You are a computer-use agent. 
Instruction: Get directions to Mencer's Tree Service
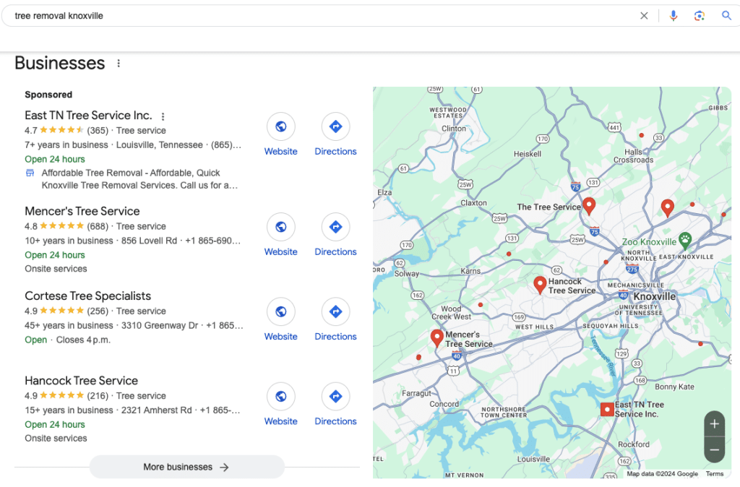(x=335, y=227)
